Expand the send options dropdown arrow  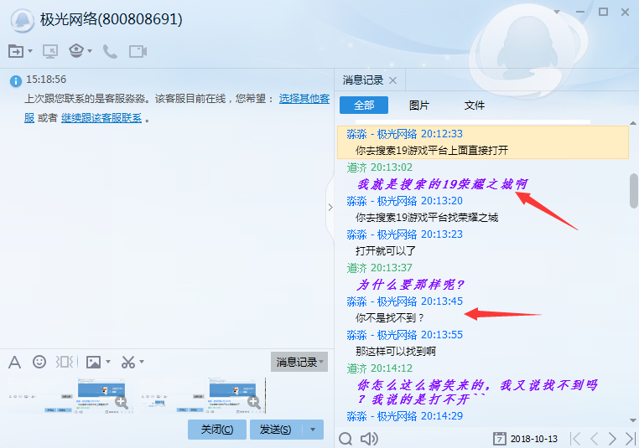pos(314,430)
